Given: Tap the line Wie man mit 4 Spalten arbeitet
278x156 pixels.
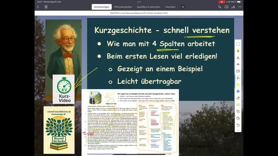Looking at the screenshot, I should click(161, 44).
